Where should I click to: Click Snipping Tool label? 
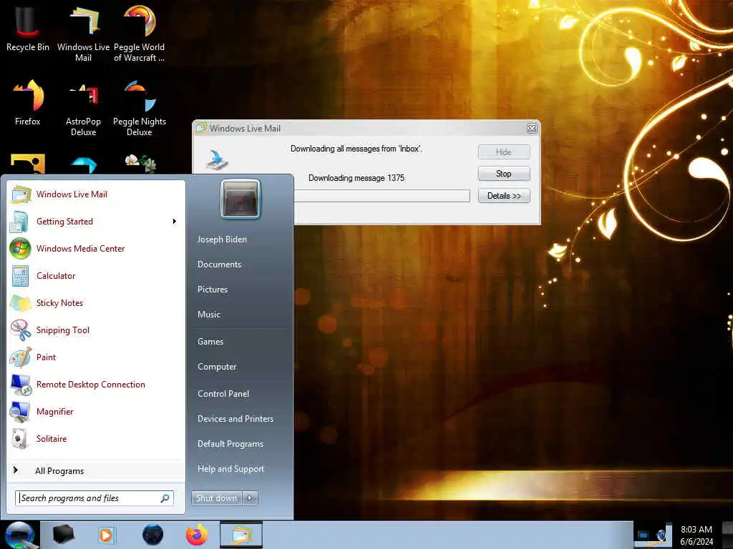point(63,330)
